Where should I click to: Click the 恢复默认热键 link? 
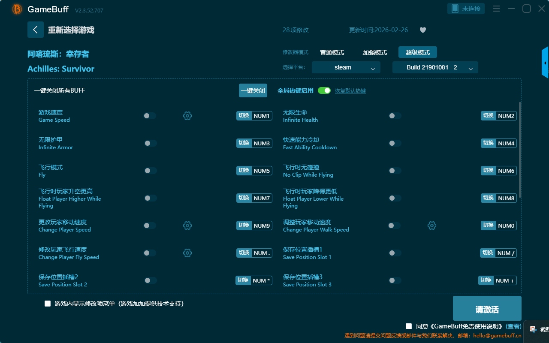[x=350, y=91]
